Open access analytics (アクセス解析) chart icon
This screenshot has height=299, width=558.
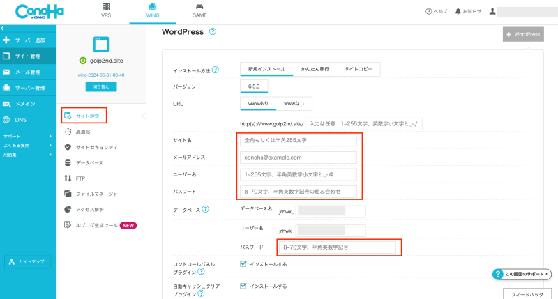click(68, 209)
